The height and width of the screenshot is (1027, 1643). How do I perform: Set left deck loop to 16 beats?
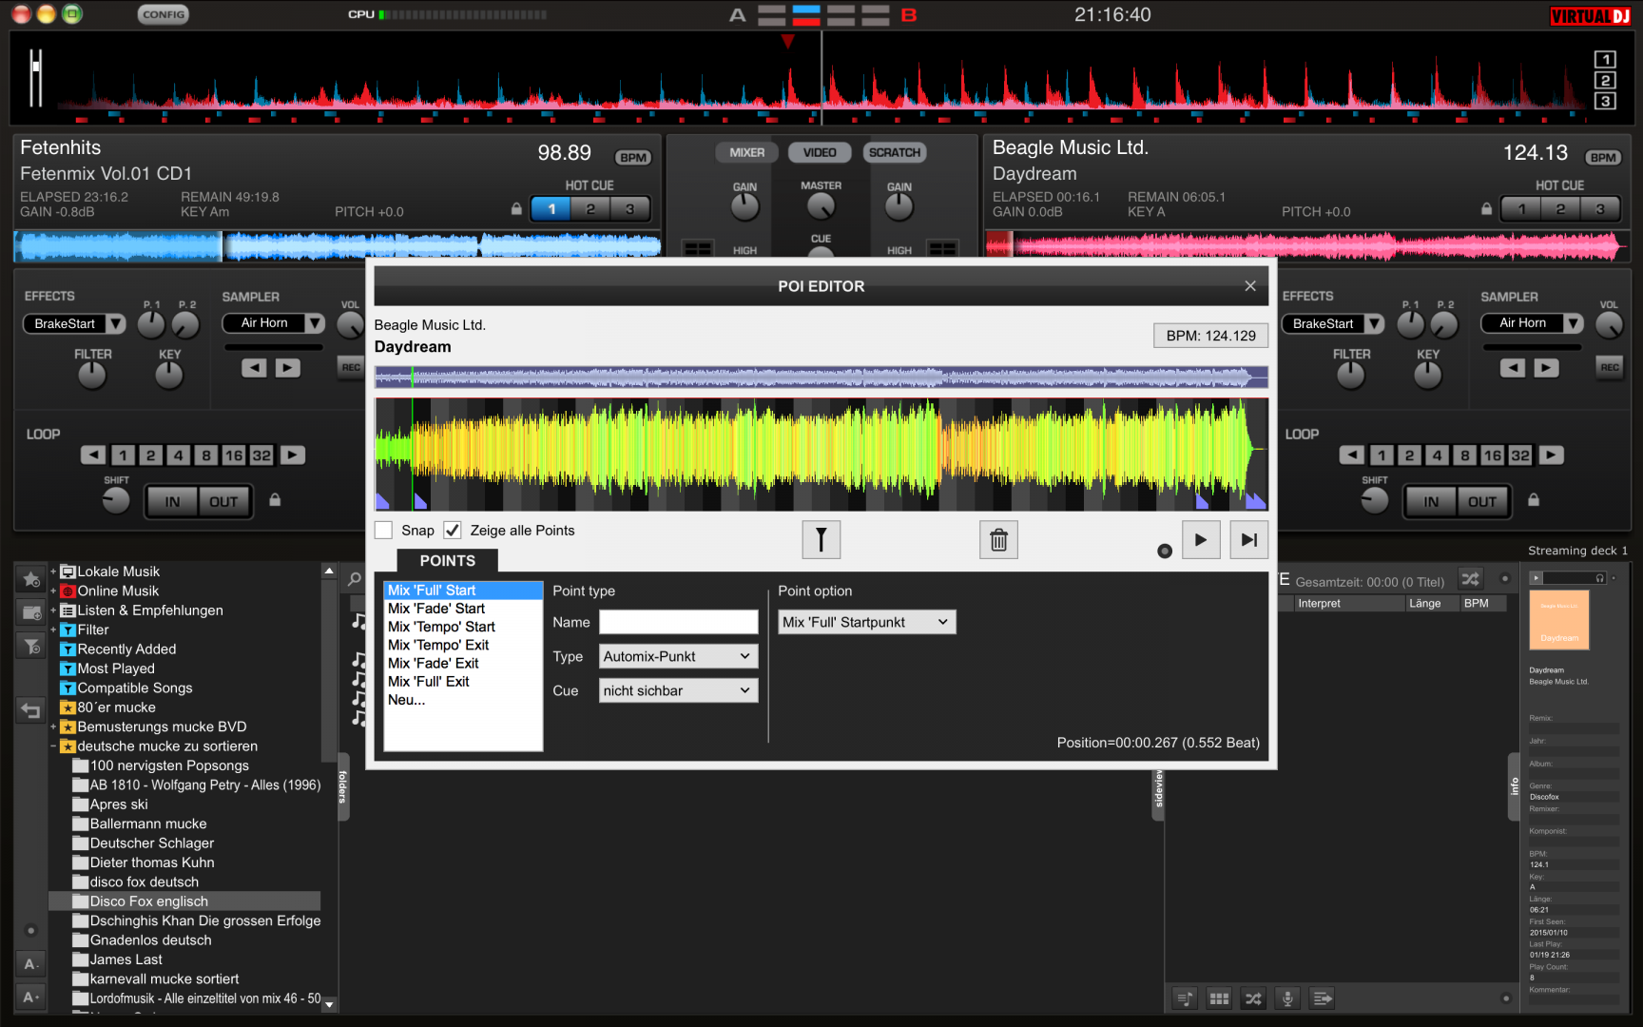233,455
